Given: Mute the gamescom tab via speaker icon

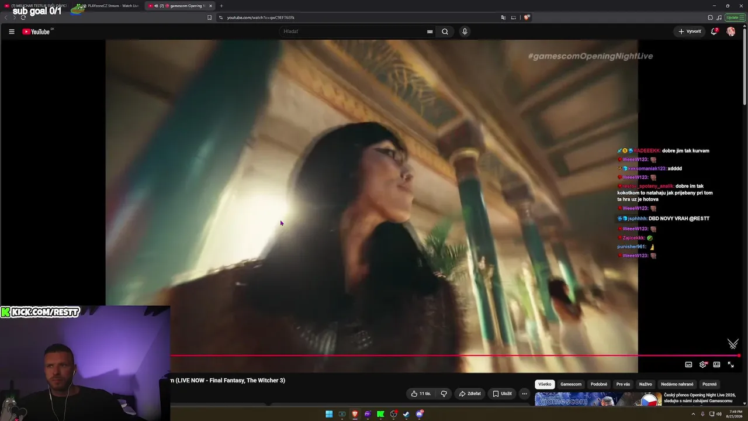Looking at the screenshot, I should 156,6.
